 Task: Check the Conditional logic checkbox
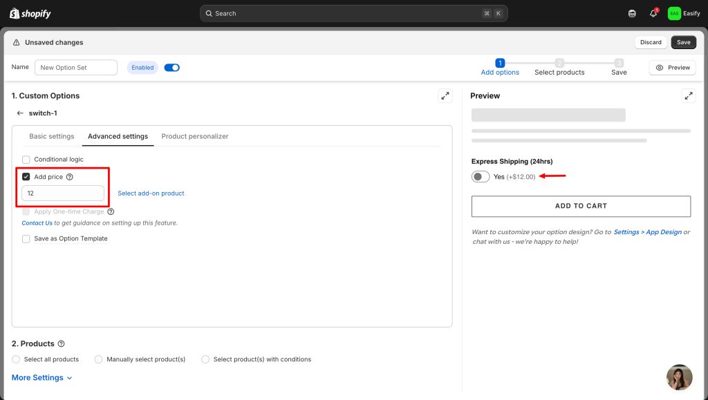click(x=26, y=160)
